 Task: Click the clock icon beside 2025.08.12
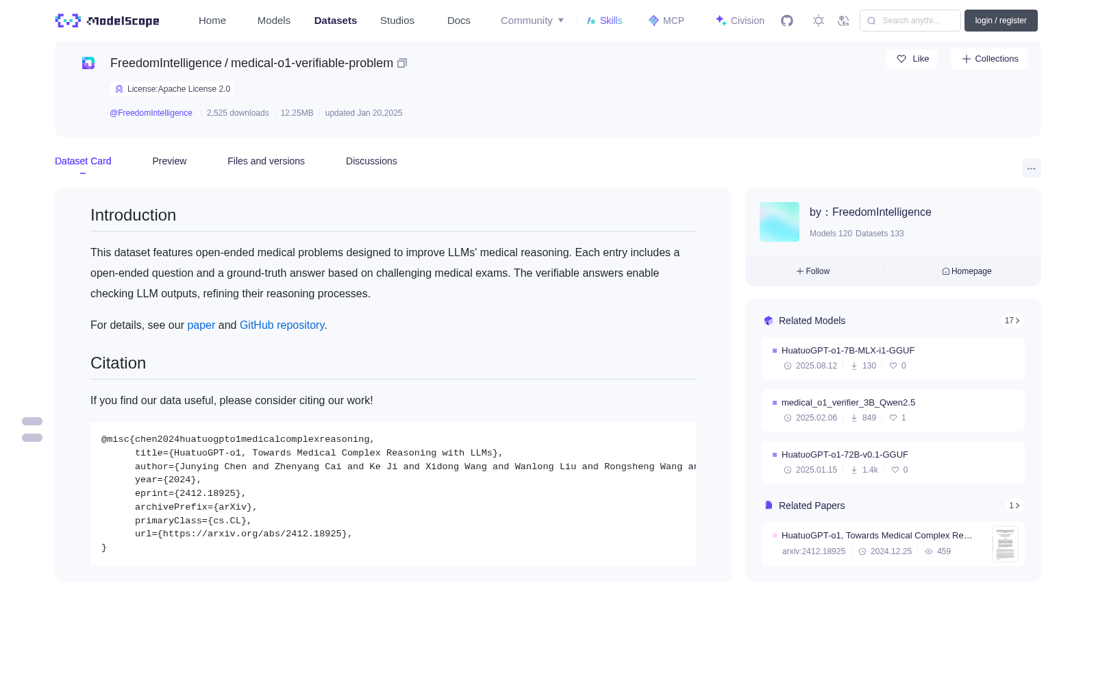[788, 366]
